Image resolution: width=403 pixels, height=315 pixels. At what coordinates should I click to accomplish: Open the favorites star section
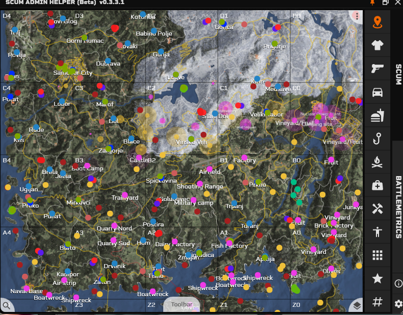point(377,278)
